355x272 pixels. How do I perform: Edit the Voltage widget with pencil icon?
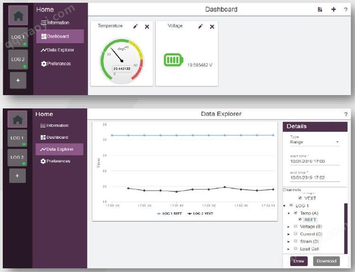pyautogui.click(x=200, y=27)
